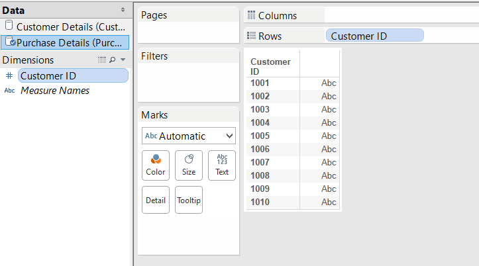
Task: Select row 1001 in the table
Action: click(260, 83)
